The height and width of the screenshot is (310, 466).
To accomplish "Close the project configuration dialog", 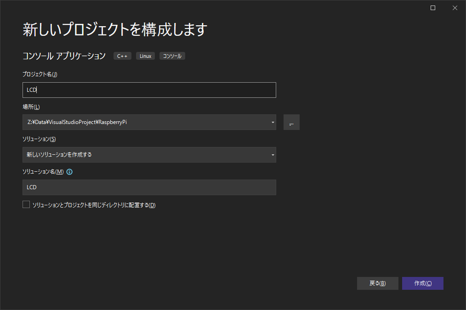I will [x=455, y=8].
